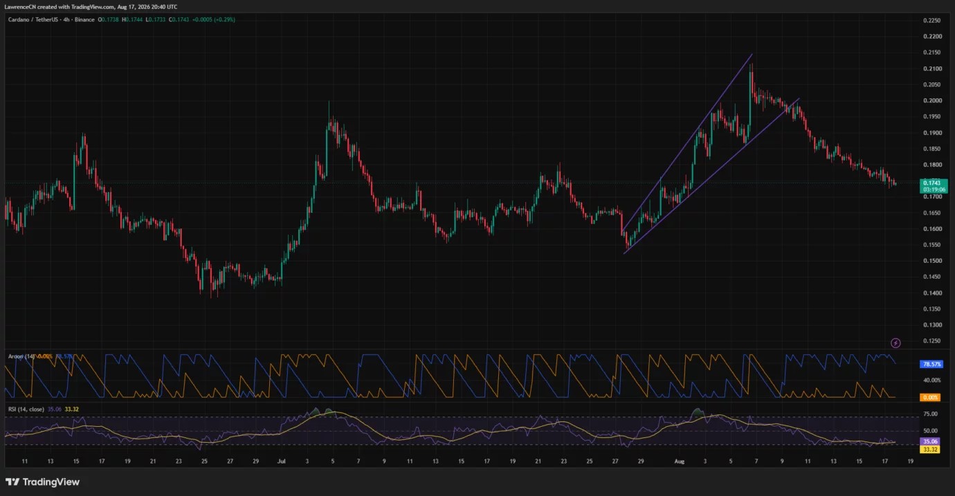Click the 0.1400 price axis label
The height and width of the screenshot is (496, 955).
point(931,293)
